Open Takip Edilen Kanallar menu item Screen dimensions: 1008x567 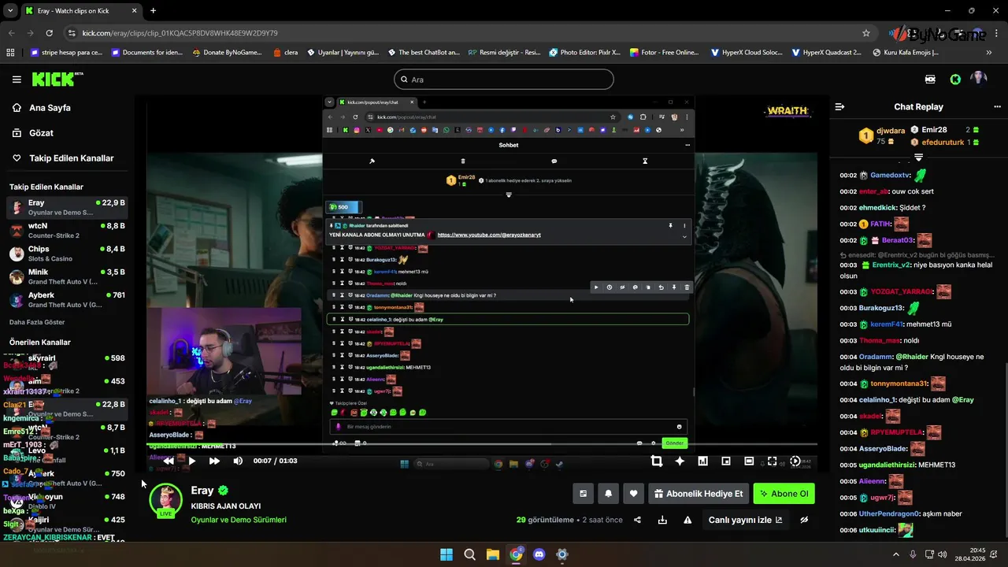pos(71,158)
